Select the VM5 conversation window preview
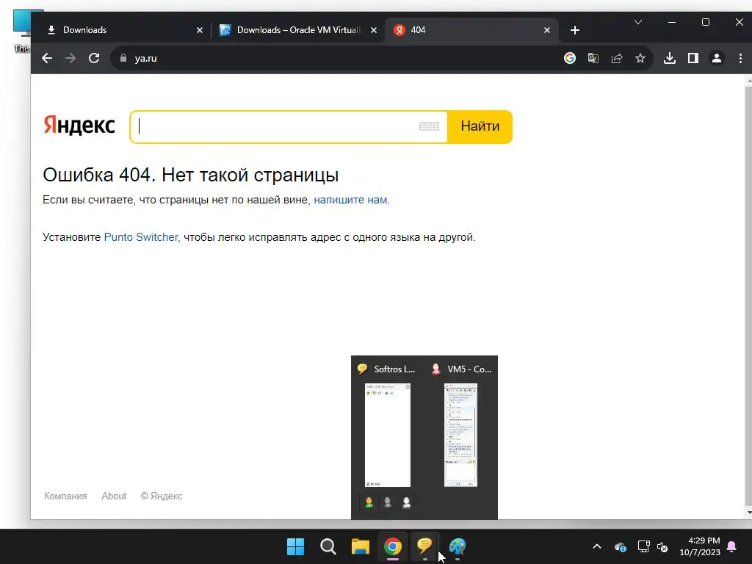 click(x=460, y=435)
